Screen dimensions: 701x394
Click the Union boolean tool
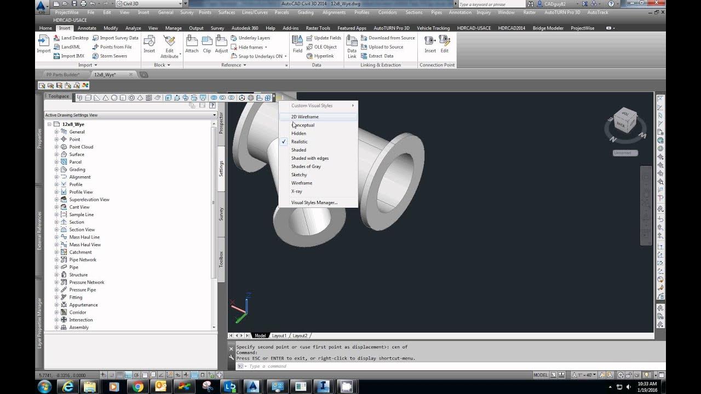(x=214, y=98)
